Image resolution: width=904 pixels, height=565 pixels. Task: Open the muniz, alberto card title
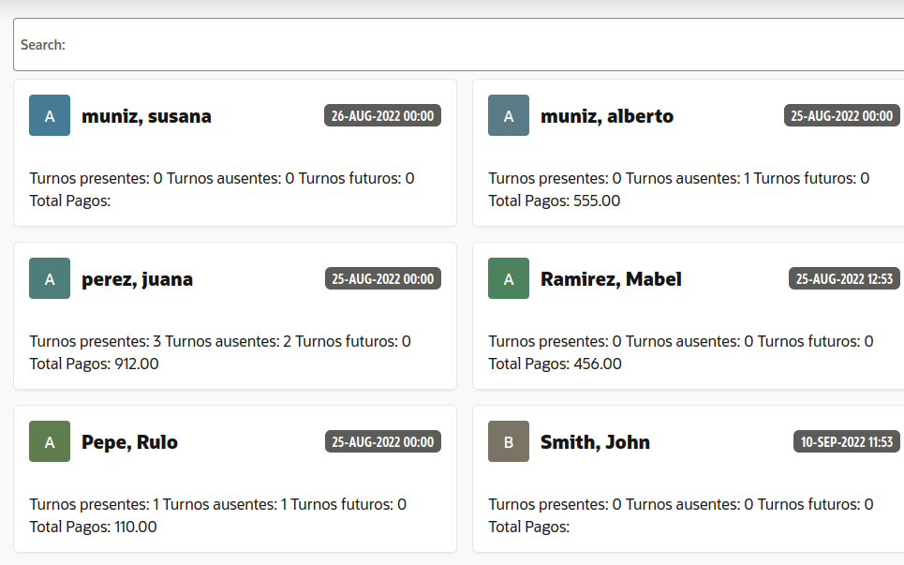click(607, 117)
